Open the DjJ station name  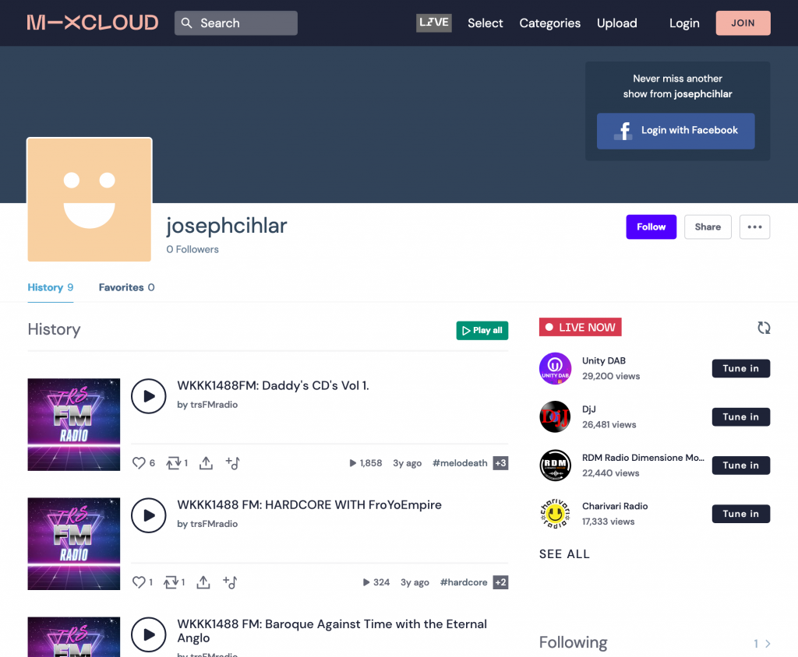click(x=589, y=409)
